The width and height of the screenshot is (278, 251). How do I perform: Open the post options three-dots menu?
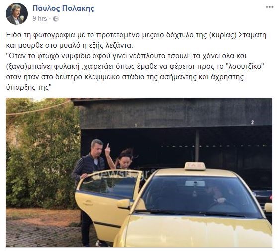coord(269,7)
